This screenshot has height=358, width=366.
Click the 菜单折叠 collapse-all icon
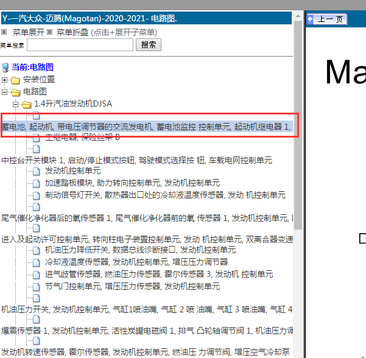pyautogui.click(x=49, y=32)
